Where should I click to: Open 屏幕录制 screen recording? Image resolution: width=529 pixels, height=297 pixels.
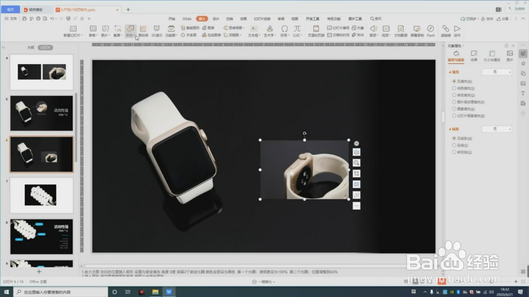417,31
